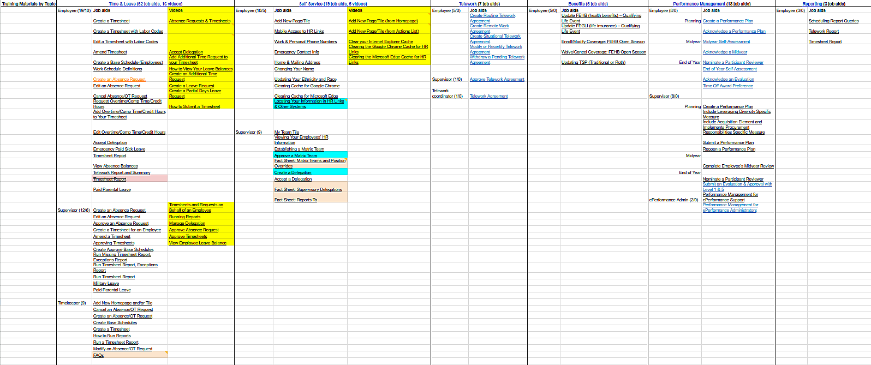Click the highlighted Create a Delegation link
871x365 pixels.
tap(293, 173)
